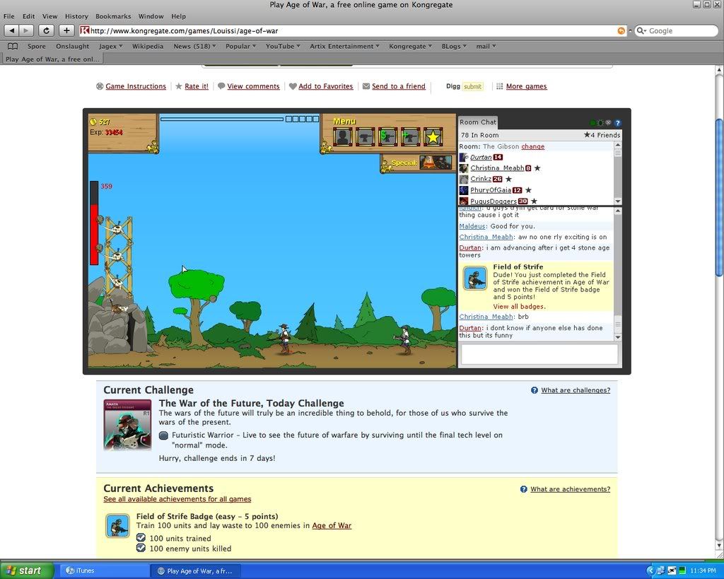This screenshot has height=579, width=724.
Task: Toggle friend star next to Crinkz
Action: [508, 179]
